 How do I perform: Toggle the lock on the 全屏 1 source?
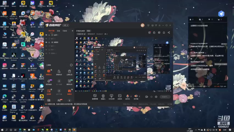(49, 35)
